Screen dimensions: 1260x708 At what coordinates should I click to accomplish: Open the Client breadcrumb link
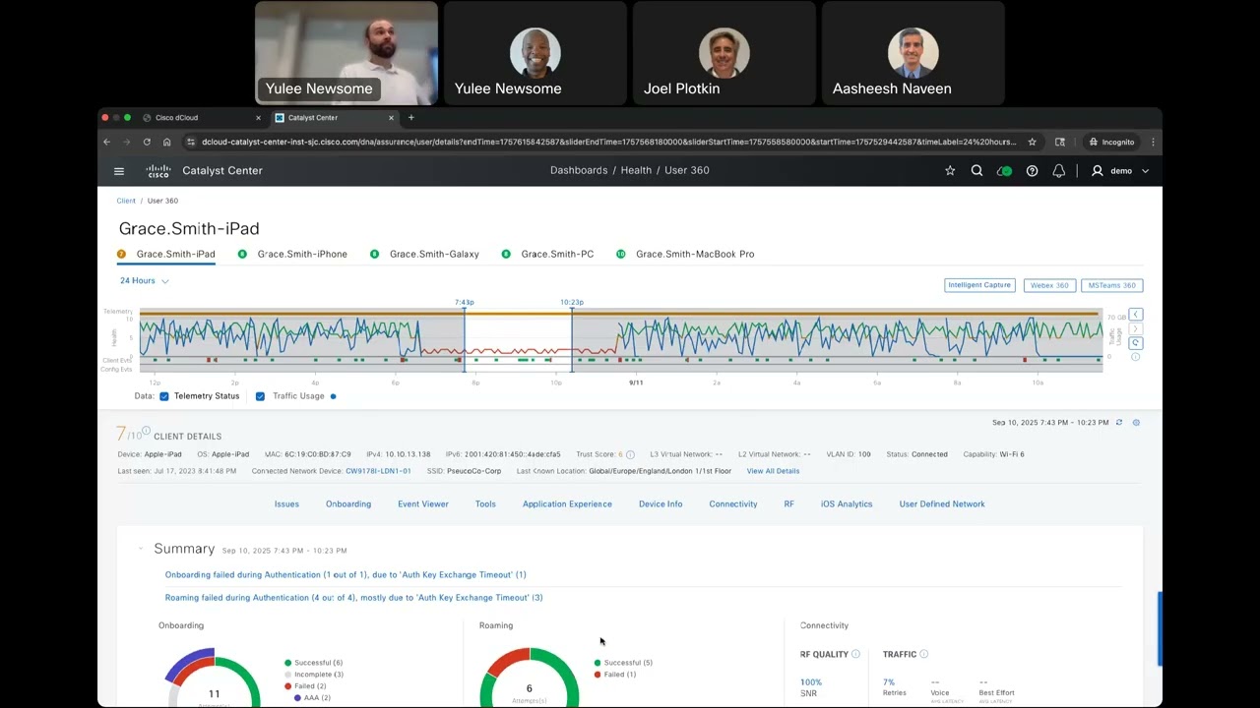coord(126,201)
